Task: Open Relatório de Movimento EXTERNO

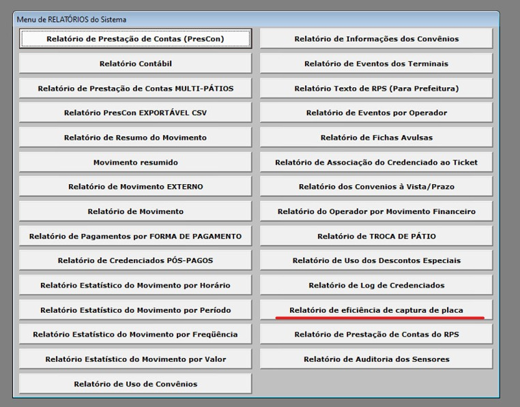Action: point(135,187)
